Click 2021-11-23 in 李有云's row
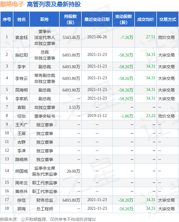This screenshot has width=179, height=222. click(97, 78)
